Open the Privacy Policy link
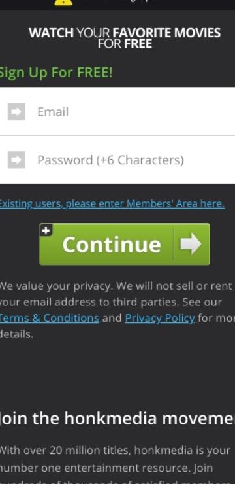Screen dimensions: 235x484 [x=160, y=318]
